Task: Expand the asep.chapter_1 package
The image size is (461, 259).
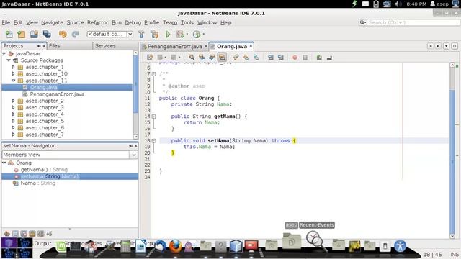Action: tap(14, 67)
